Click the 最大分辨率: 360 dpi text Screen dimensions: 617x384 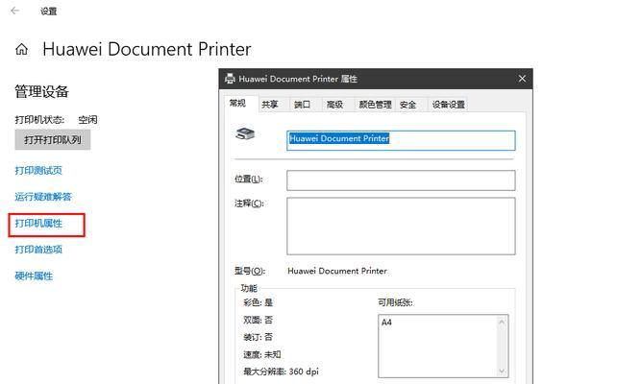click(281, 372)
